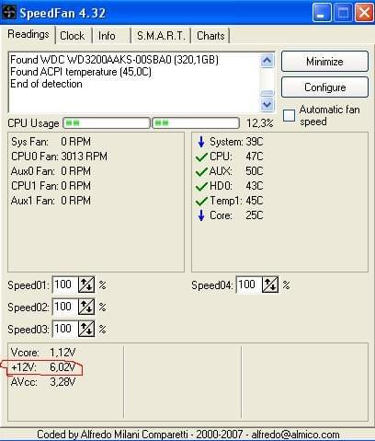Switch to the Clock tab

[x=72, y=36]
